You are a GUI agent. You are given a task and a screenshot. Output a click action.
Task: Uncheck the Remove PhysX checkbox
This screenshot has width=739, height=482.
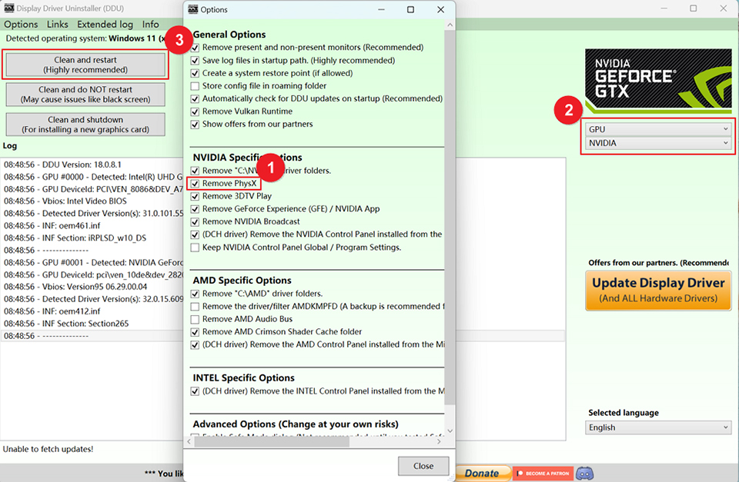[196, 184]
